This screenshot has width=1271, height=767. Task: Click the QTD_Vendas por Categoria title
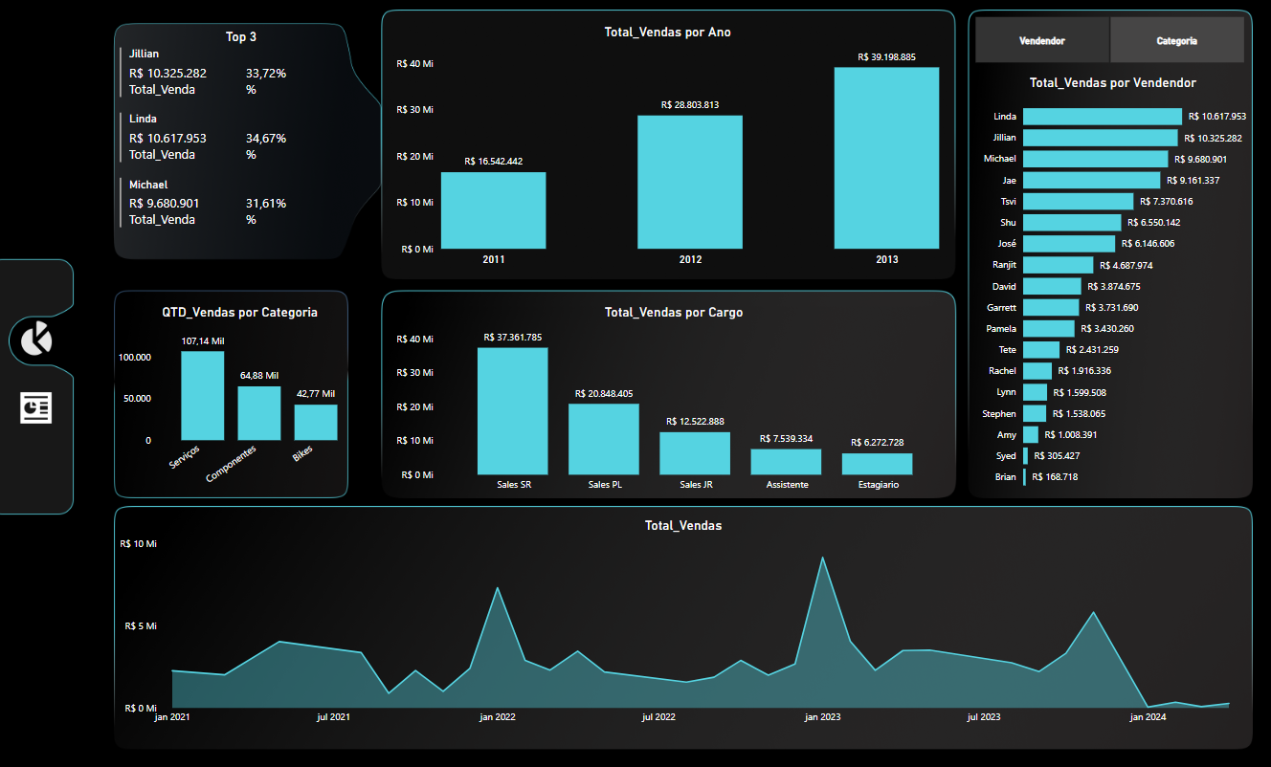240,312
